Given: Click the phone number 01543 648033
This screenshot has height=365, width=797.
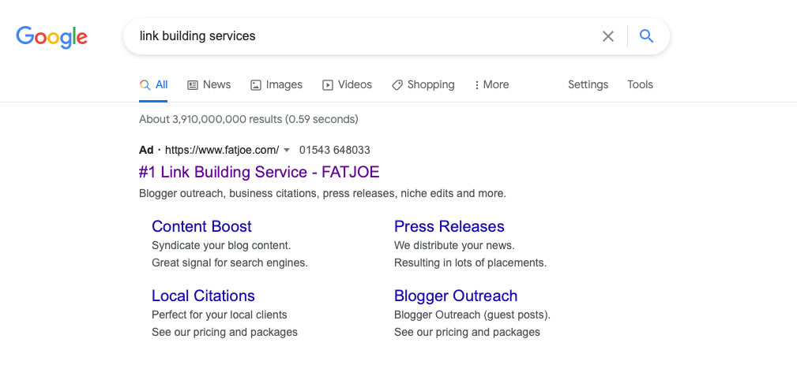Looking at the screenshot, I should (x=334, y=150).
